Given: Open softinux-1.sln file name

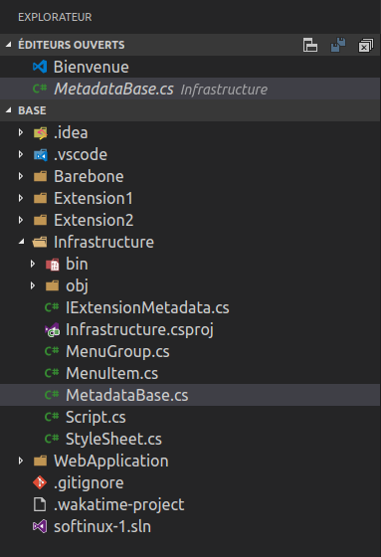Looking at the screenshot, I should click(102, 526).
